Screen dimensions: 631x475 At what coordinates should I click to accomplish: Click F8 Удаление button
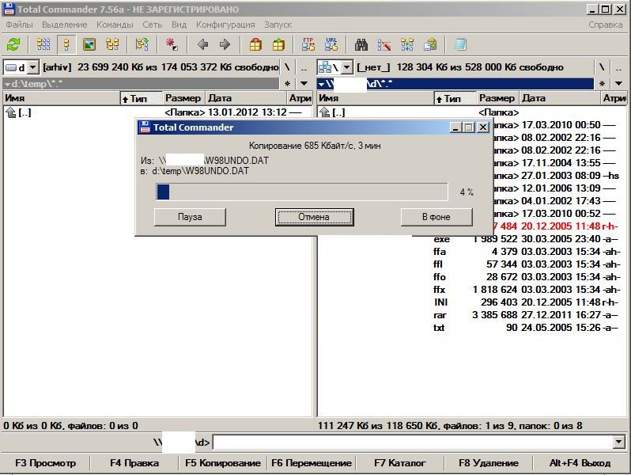pyautogui.click(x=489, y=463)
